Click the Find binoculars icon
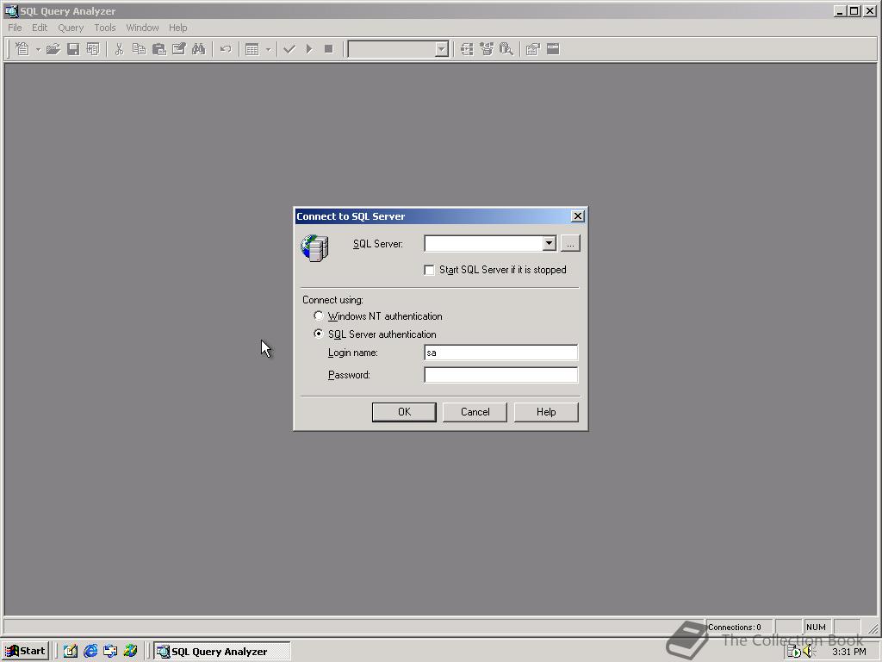This screenshot has height=662, width=882. tap(199, 49)
